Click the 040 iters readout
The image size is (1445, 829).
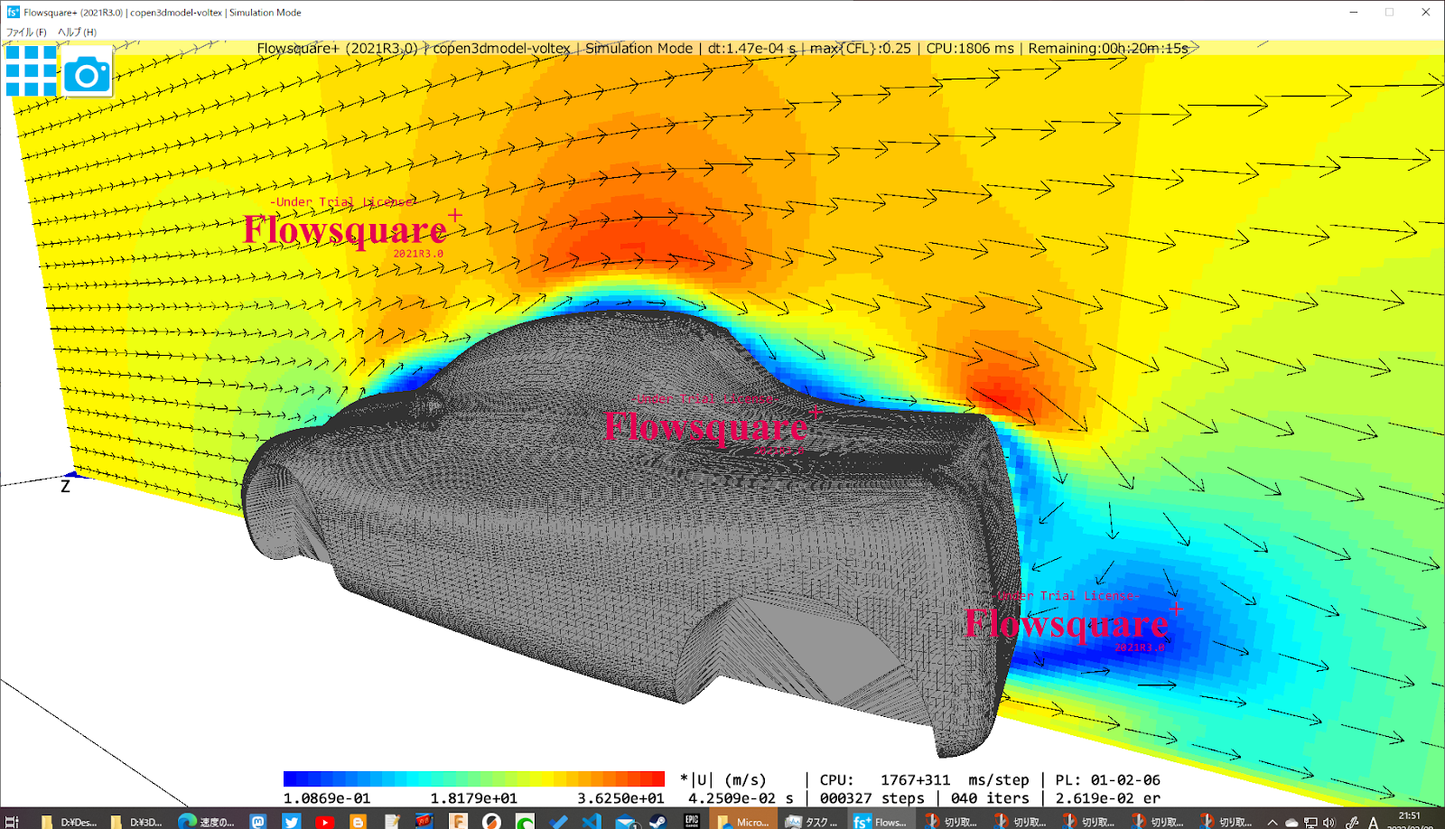(990, 798)
